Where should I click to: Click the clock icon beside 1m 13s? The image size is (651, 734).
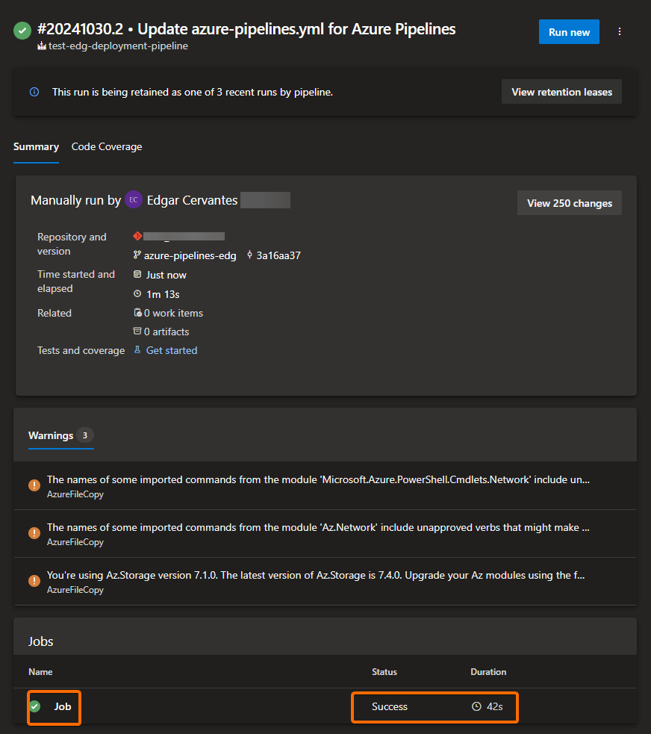[x=137, y=294]
